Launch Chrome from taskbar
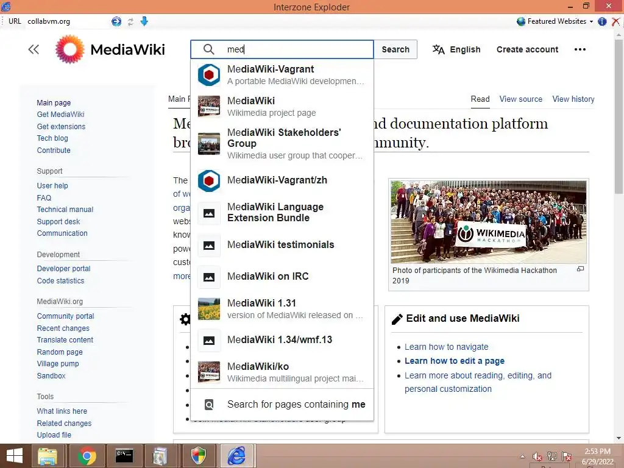Image resolution: width=624 pixels, height=468 pixels. click(x=87, y=456)
